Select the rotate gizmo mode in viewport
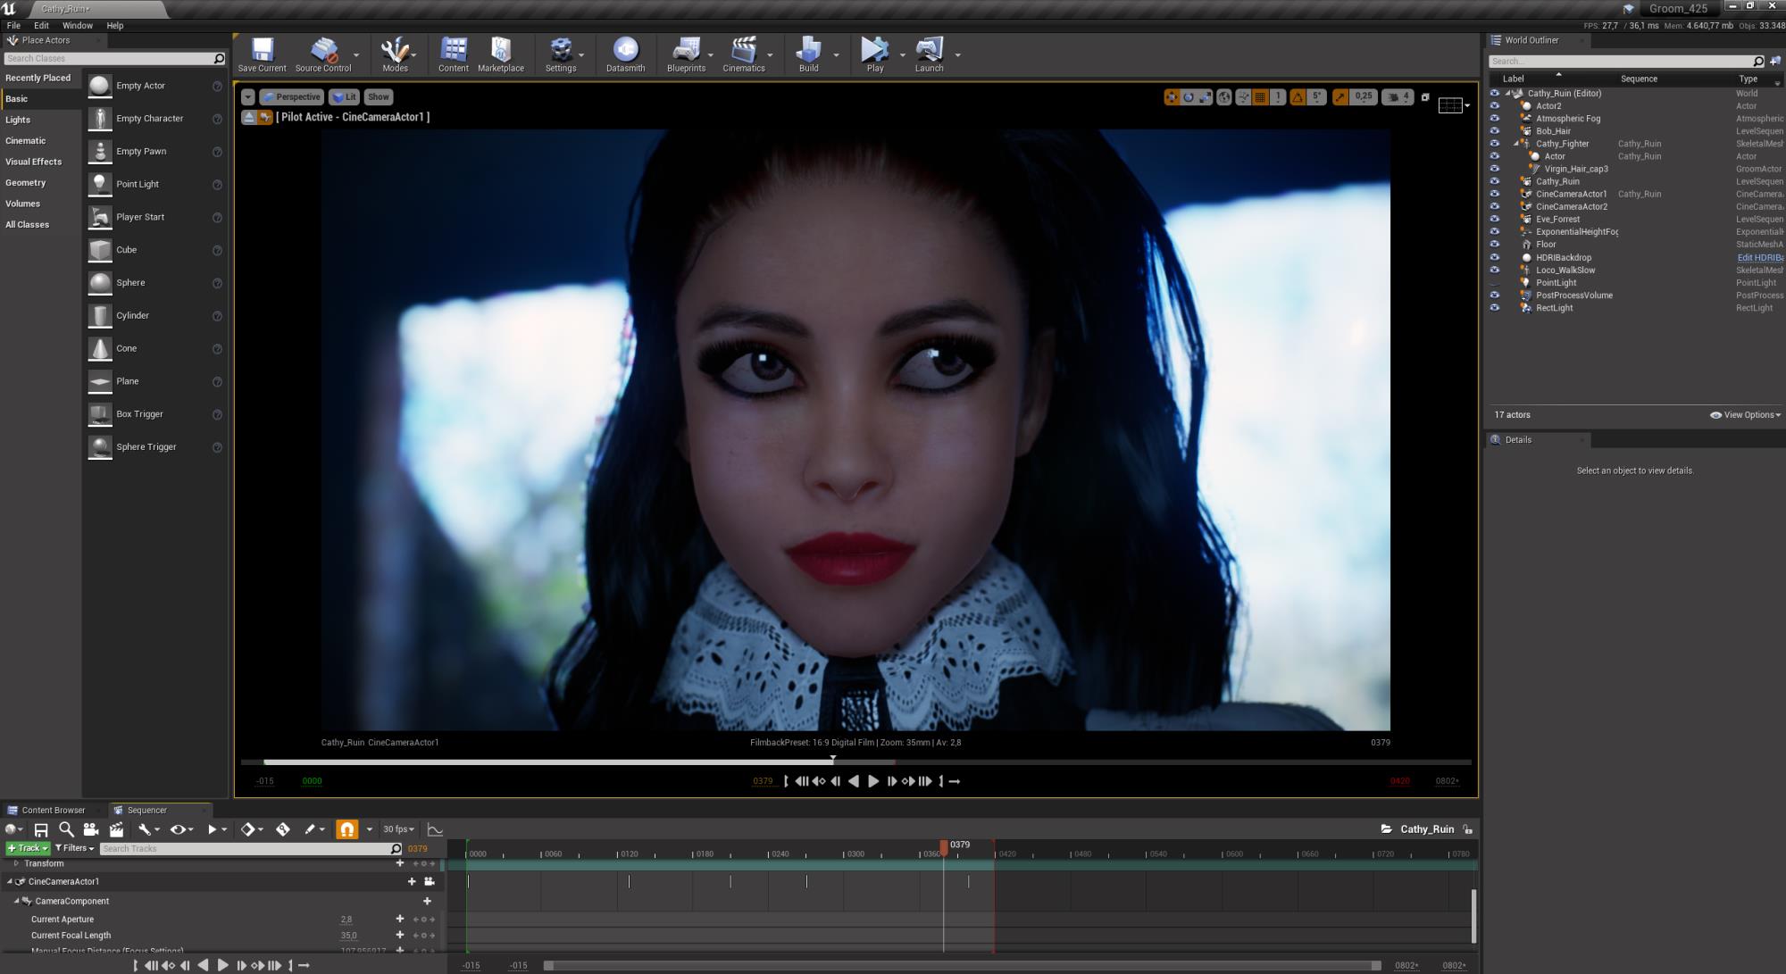Image resolution: width=1786 pixels, height=974 pixels. coord(1189,97)
